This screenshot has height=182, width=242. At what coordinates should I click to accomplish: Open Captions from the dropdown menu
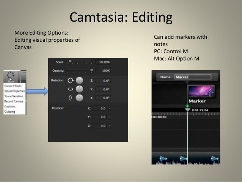(10, 106)
